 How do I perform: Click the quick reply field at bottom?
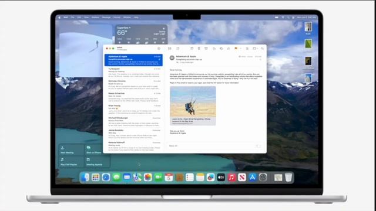point(215,146)
